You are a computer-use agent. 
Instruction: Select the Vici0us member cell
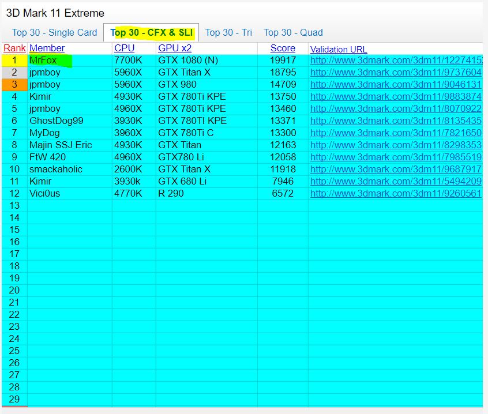point(69,194)
